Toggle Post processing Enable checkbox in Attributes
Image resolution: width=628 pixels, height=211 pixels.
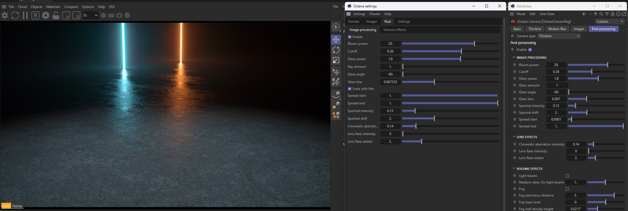(x=530, y=50)
